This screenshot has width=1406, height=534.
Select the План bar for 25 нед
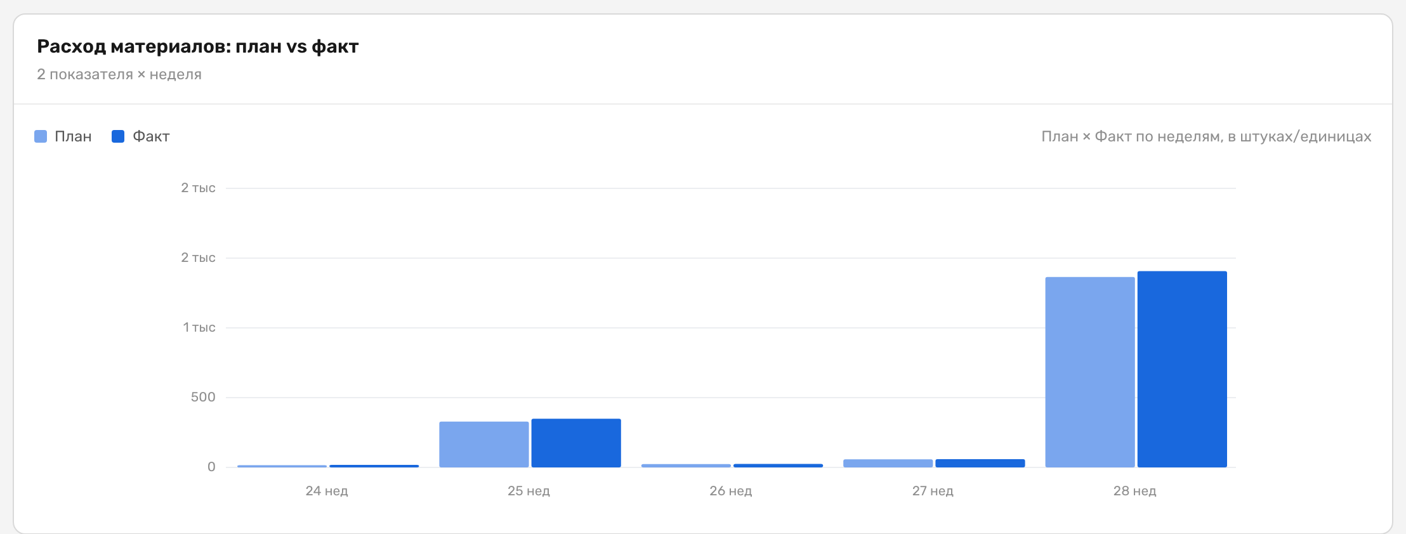pos(484,445)
